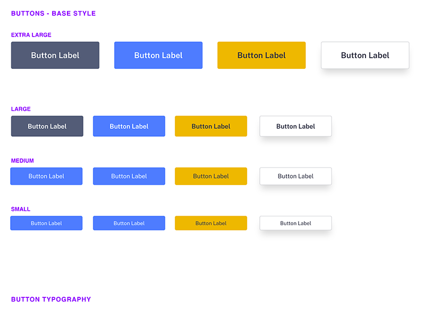Activate the first blue button under Medium
Viewport: 425px width, 318px height.
point(46,176)
